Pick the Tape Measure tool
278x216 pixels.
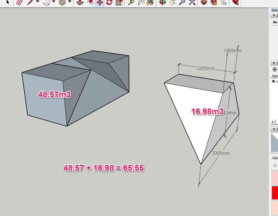131,3
